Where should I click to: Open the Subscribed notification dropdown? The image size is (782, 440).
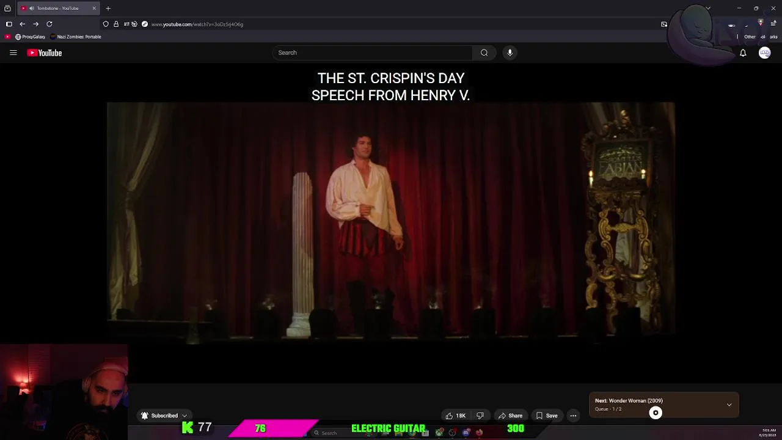(x=164, y=416)
